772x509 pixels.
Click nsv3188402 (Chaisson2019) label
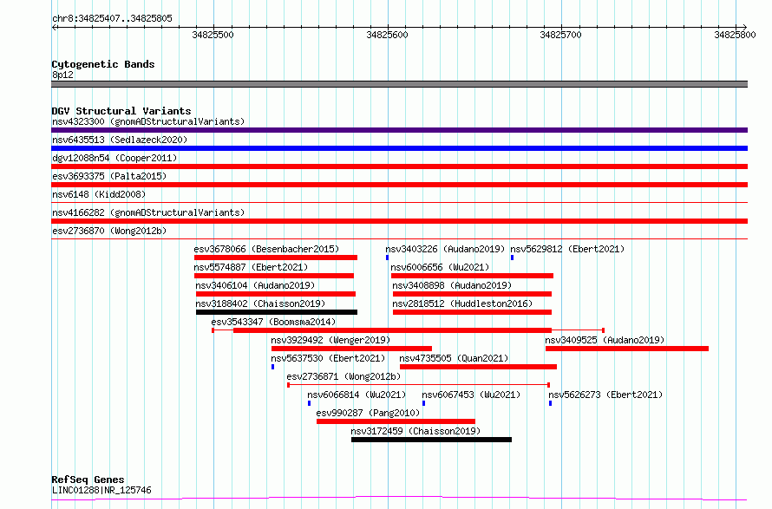point(260,303)
